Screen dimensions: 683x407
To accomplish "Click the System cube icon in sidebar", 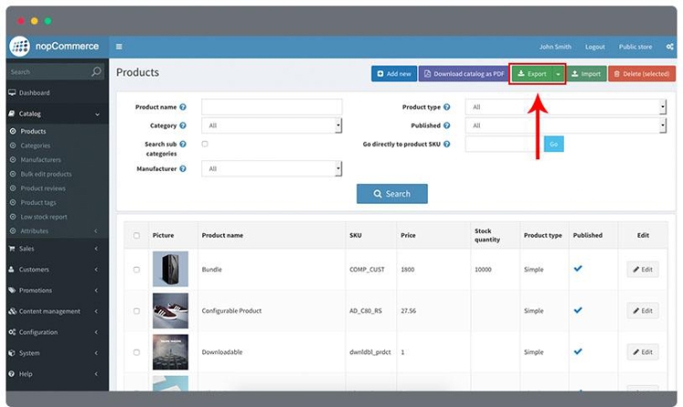I will click(x=12, y=353).
